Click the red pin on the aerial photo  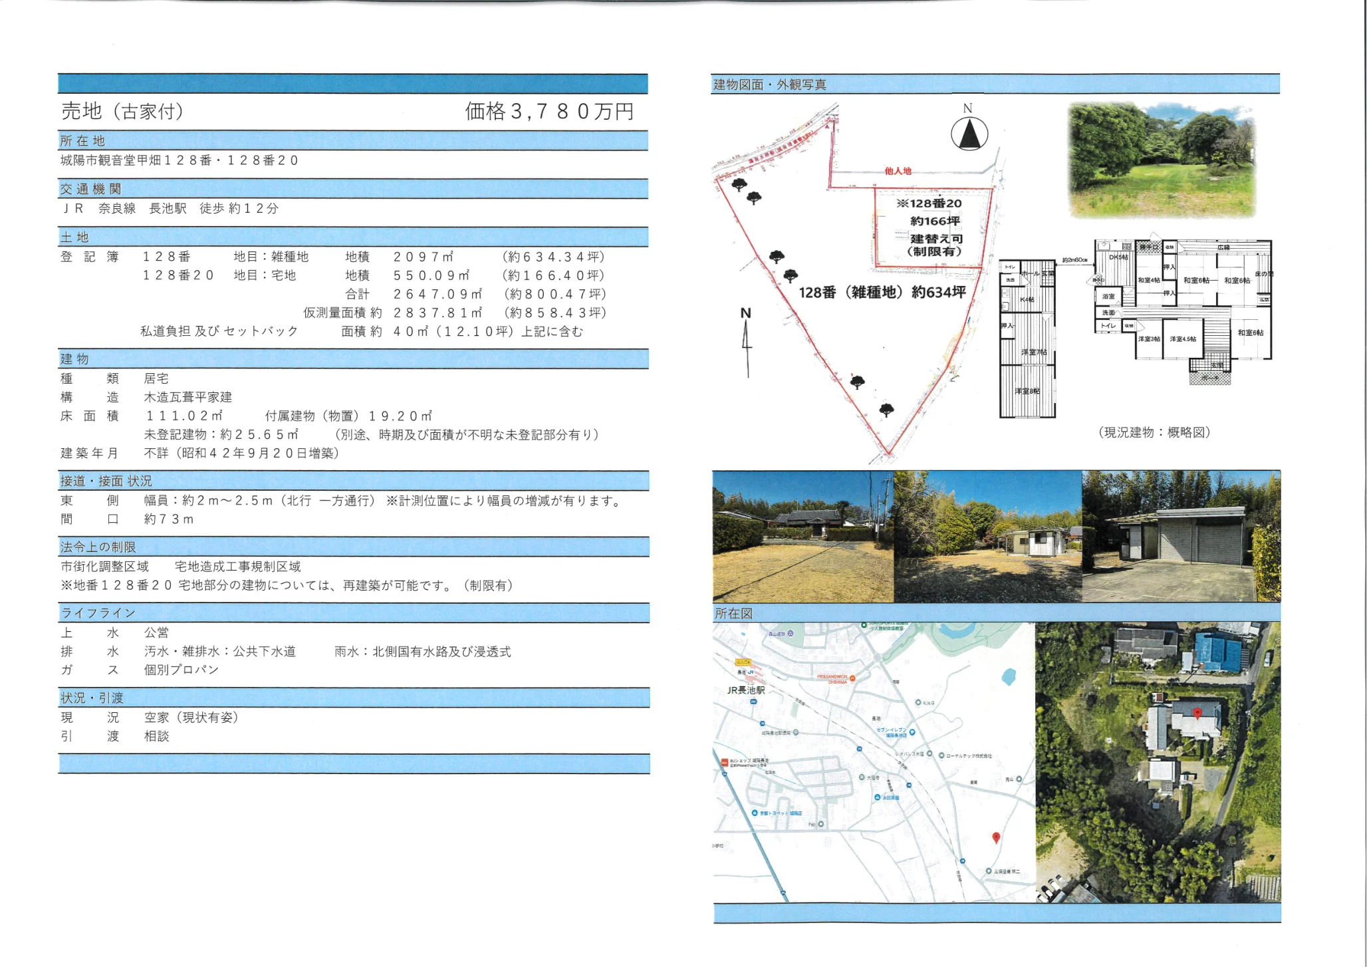tap(1197, 714)
